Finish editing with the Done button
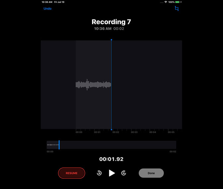Screen dimensions: 223x189 coord(151,173)
